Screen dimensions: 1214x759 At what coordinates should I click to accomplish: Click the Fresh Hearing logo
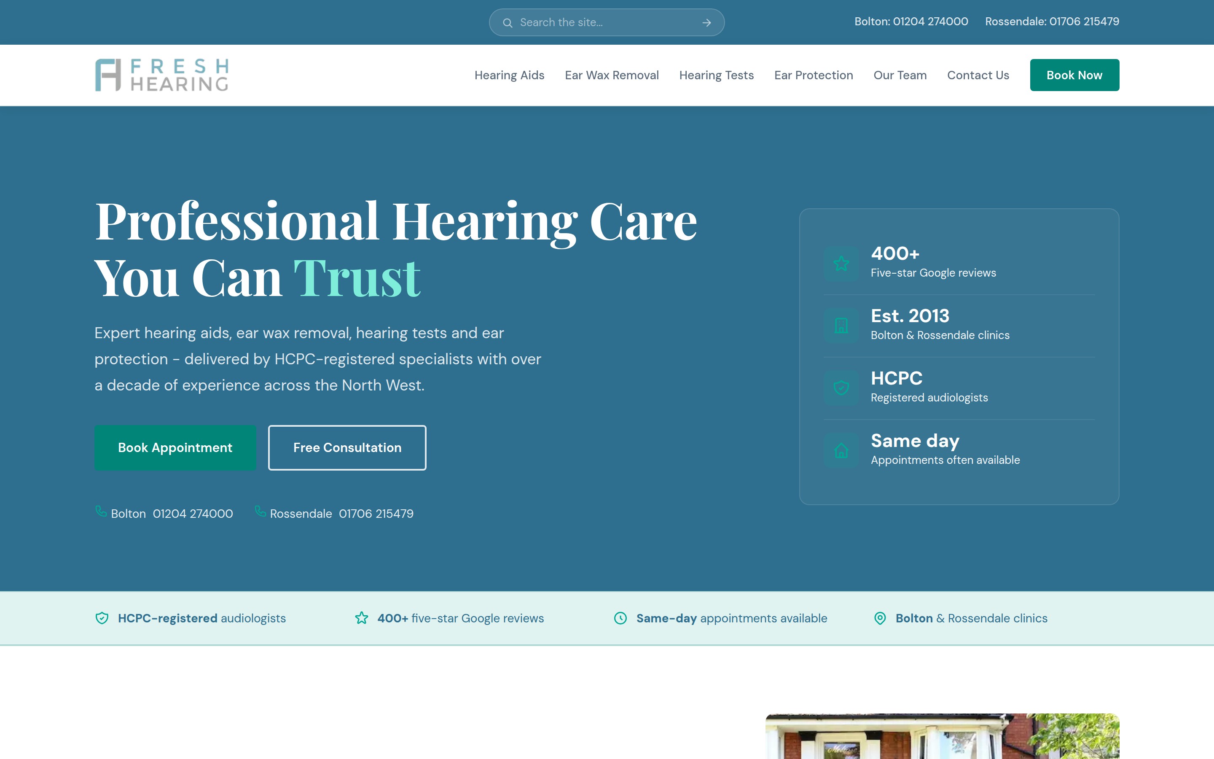point(161,75)
